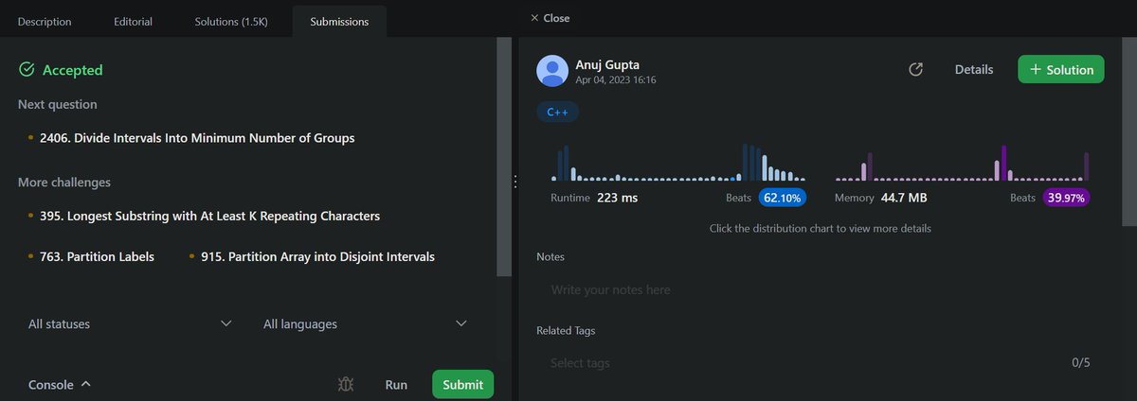This screenshot has width=1137, height=401.
Task: Open the Editorial tab
Action: (134, 21)
